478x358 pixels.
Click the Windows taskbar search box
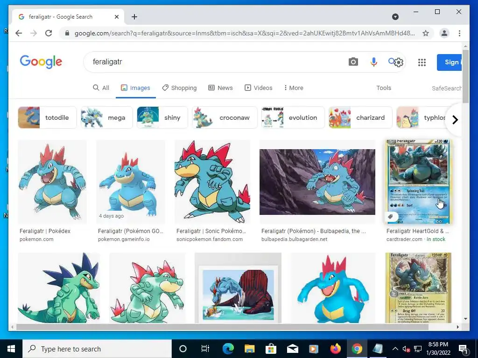coord(97,349)
